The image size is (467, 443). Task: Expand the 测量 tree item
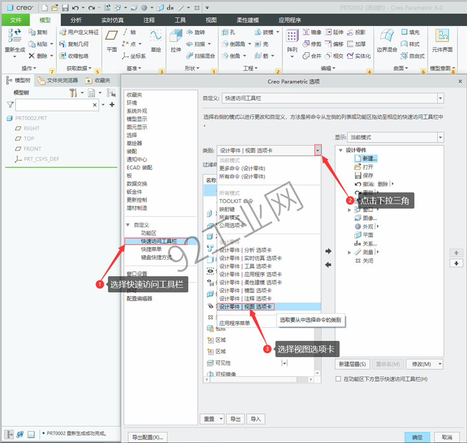[x=349, y=252]
